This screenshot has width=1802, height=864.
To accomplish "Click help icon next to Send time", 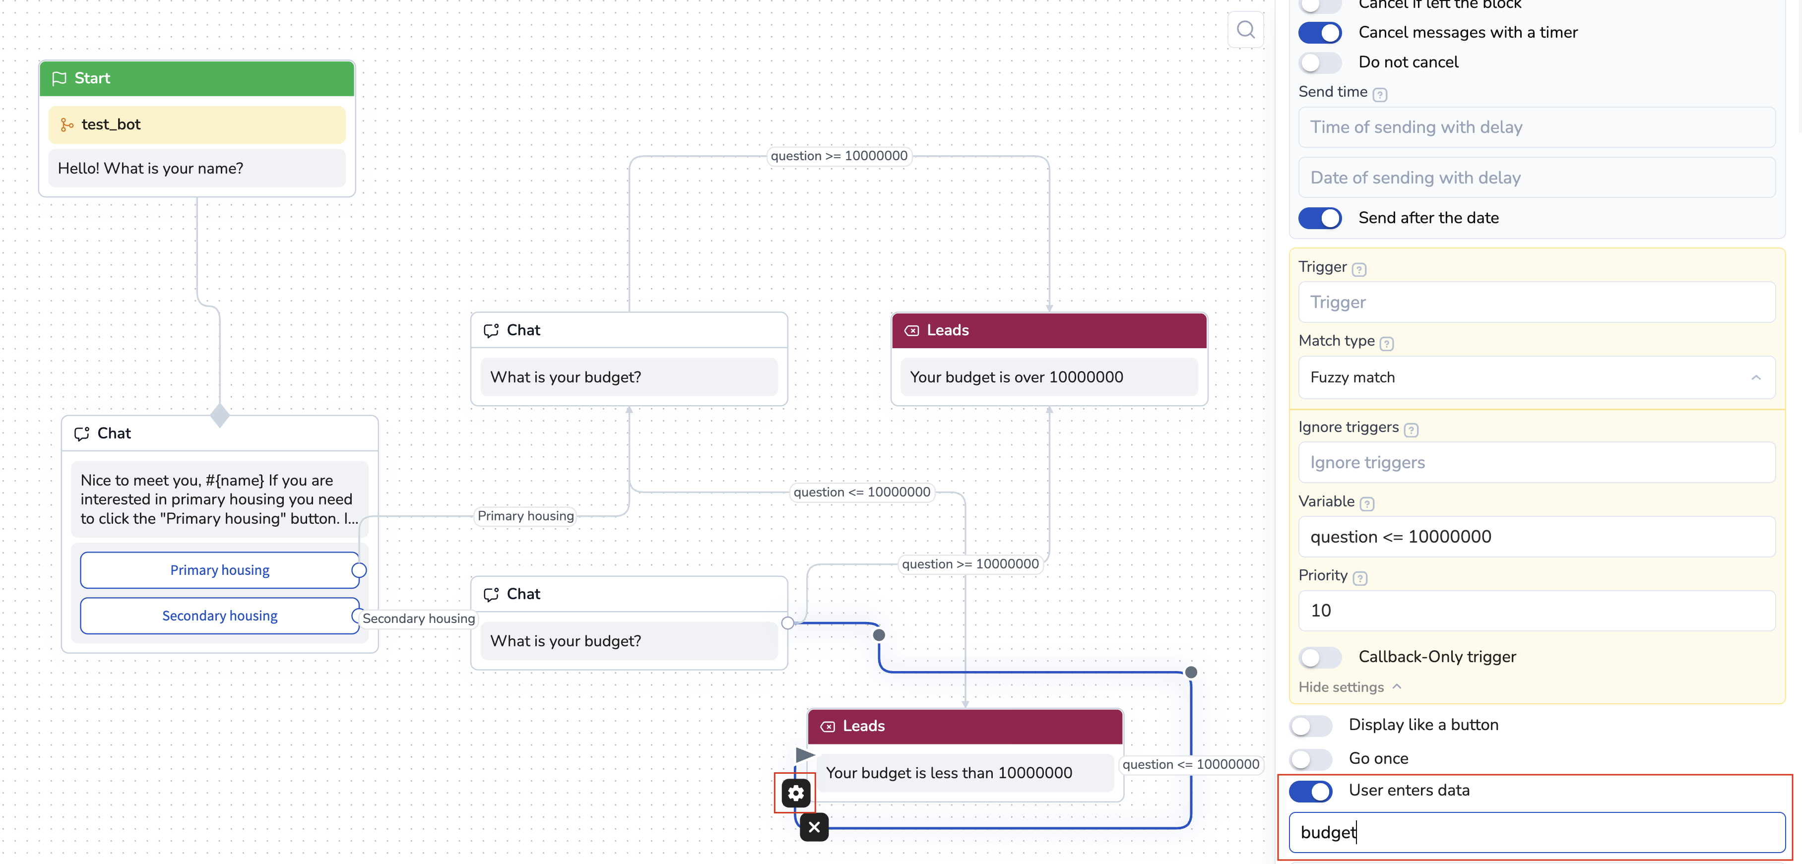I will (x=1379, y=94).
